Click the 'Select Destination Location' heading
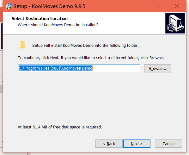This screenshot has width=189, height=155. pyautogui.click(x=40, y=18)
